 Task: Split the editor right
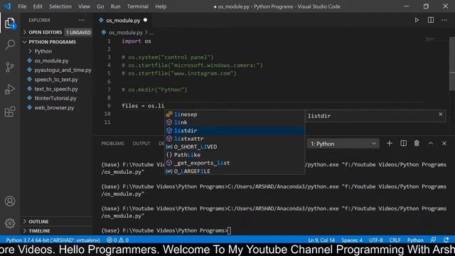431,20
